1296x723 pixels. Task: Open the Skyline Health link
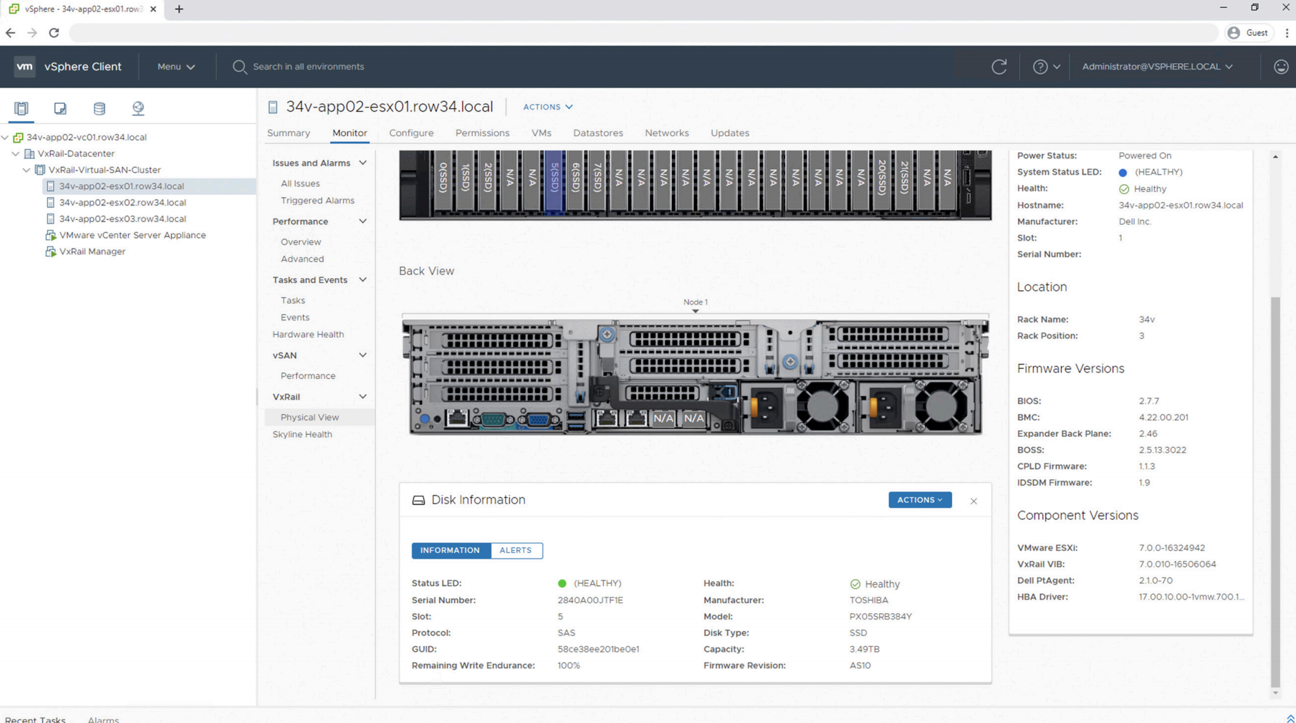(302, 434)
